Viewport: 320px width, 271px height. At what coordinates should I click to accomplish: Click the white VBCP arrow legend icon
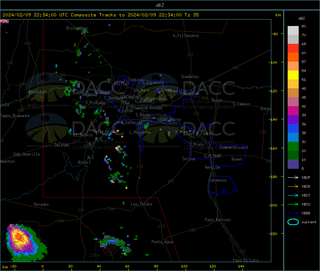pyautogui.click(x=293, y=177)
